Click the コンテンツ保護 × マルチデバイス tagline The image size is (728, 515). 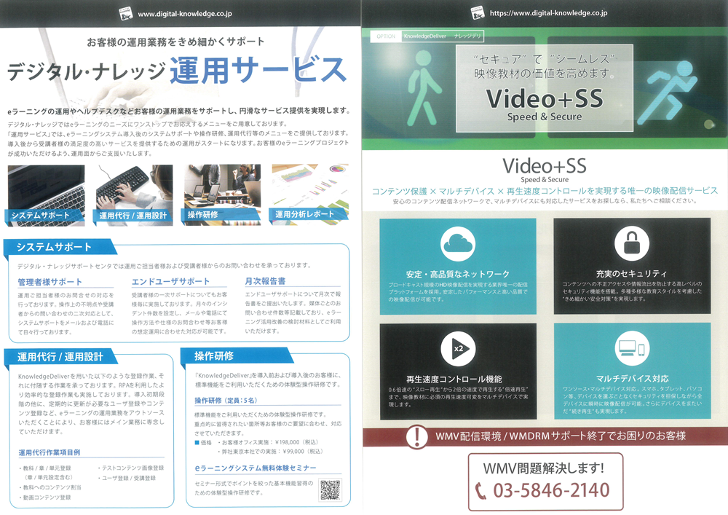(x=545, y=191)
